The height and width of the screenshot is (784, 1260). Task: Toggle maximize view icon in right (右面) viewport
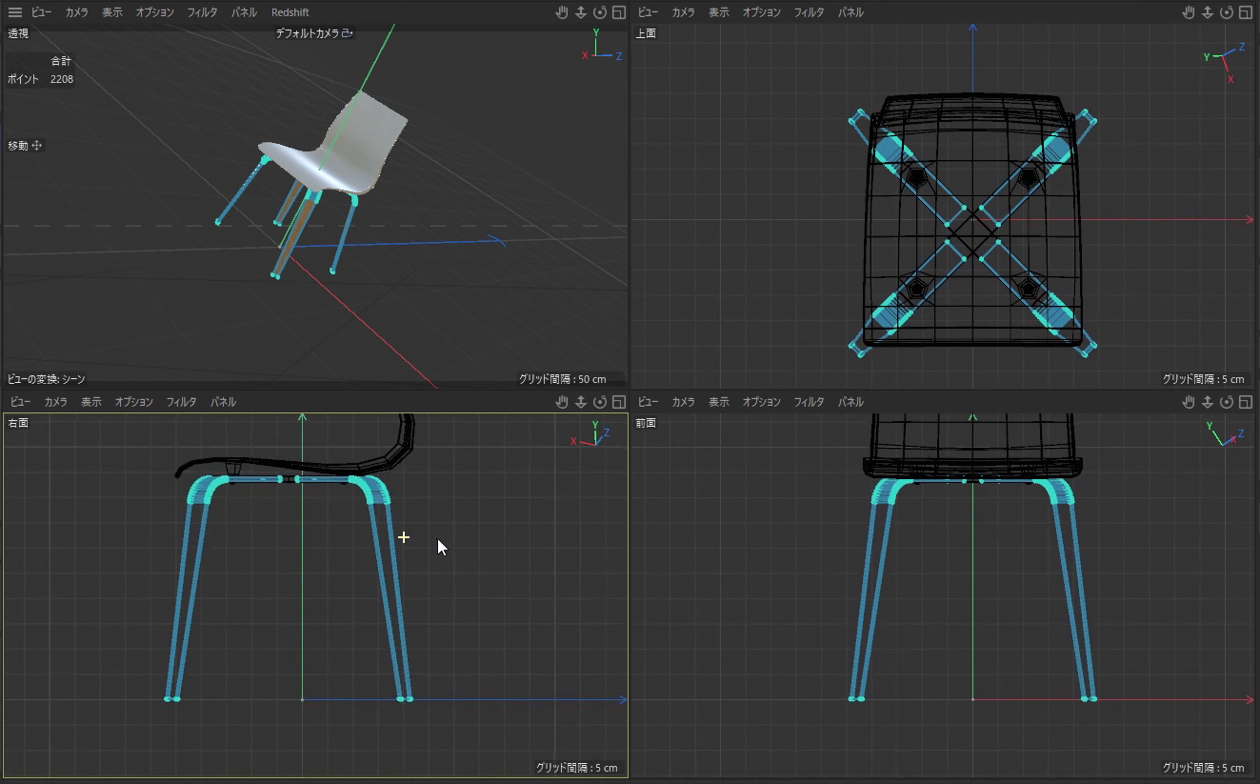click(x=618, y=402)
